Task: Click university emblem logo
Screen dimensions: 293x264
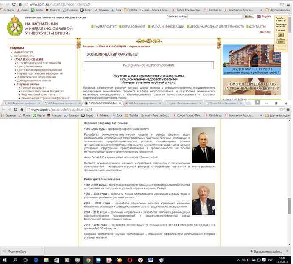Action: point(15,25)
